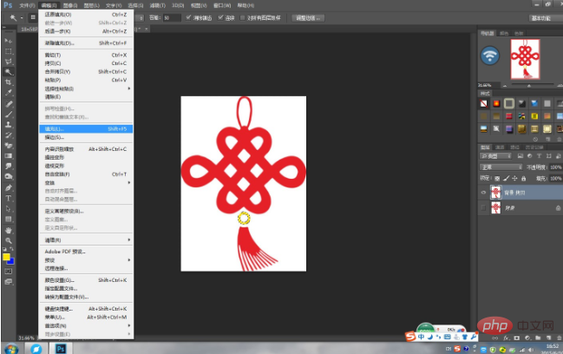Open the layer fill 100% dropdown
The width and height of the screenshot is (563, 354).
555,178
